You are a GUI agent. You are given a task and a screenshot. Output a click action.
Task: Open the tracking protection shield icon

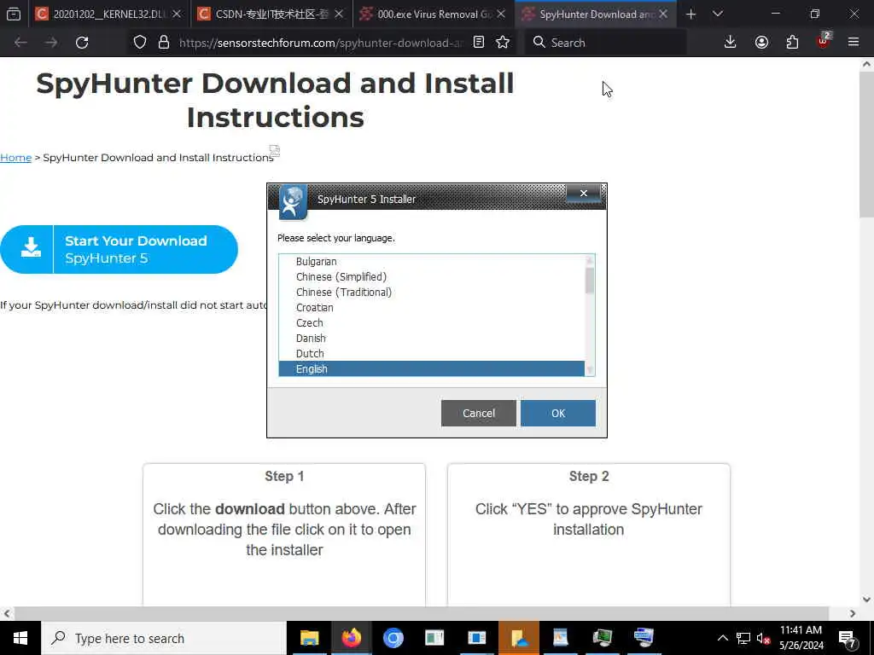pyautogui.click(x=140, y=43)
